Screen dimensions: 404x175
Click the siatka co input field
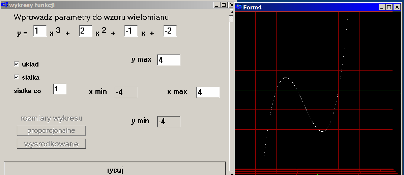pos(59,89)
